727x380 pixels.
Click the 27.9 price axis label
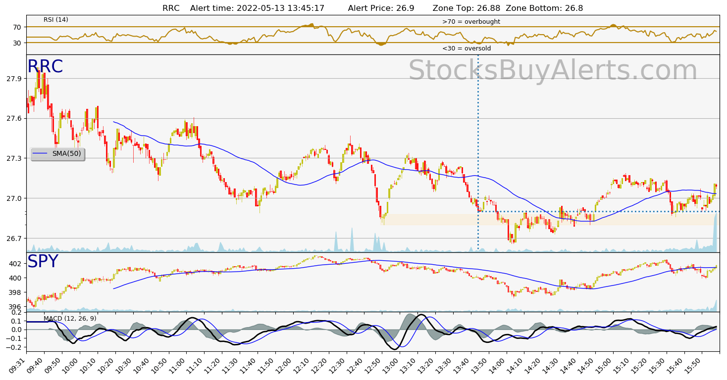(13, 79)
